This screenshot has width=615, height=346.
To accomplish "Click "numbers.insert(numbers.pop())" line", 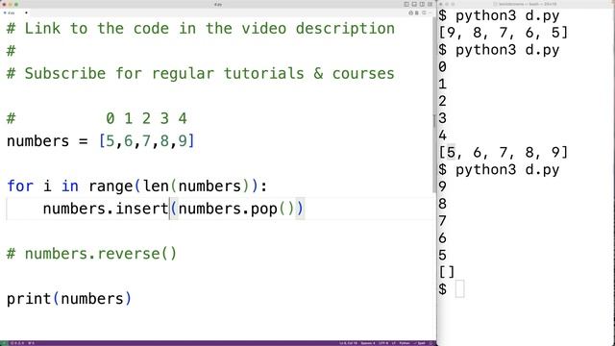I will point(173,209).
